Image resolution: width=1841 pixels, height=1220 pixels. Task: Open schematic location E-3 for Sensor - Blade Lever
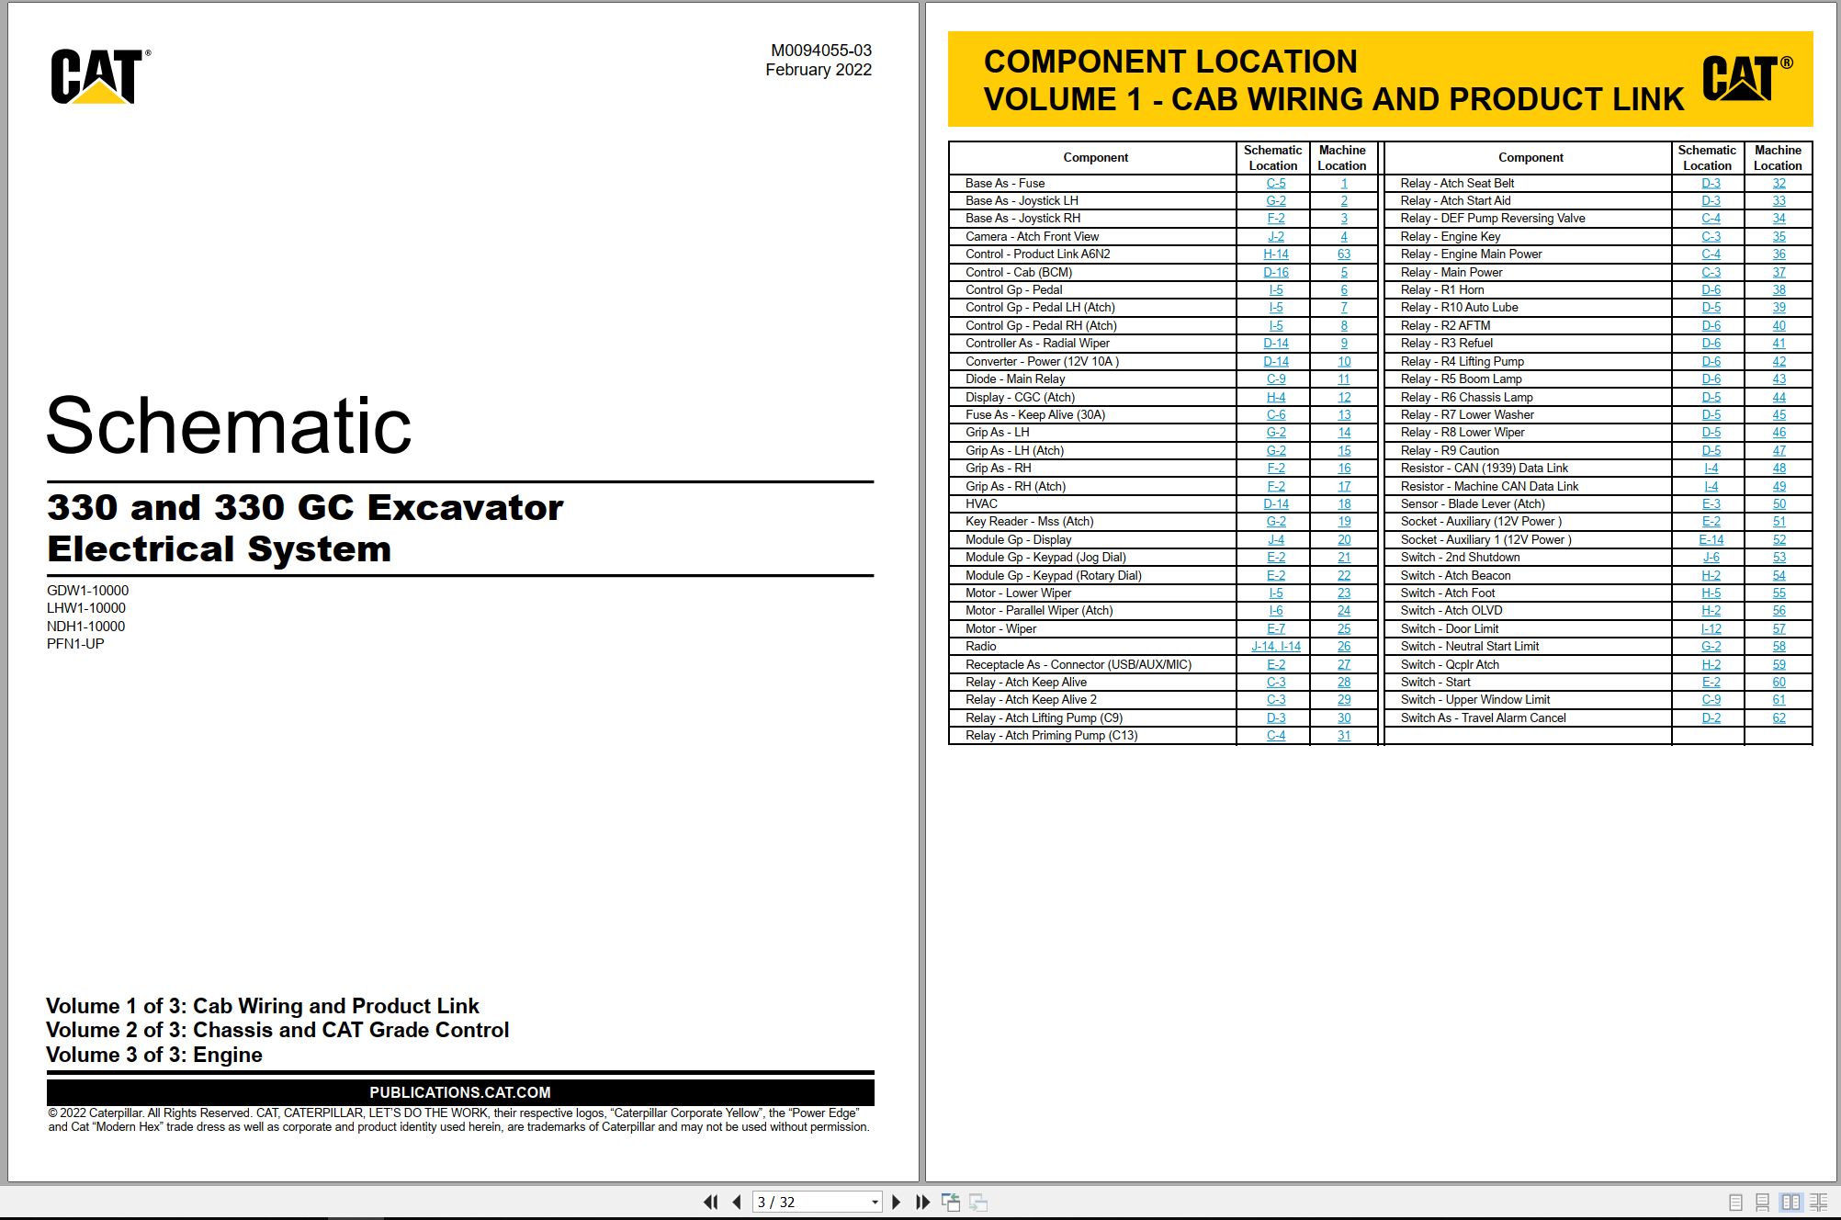pos(1711,504)
